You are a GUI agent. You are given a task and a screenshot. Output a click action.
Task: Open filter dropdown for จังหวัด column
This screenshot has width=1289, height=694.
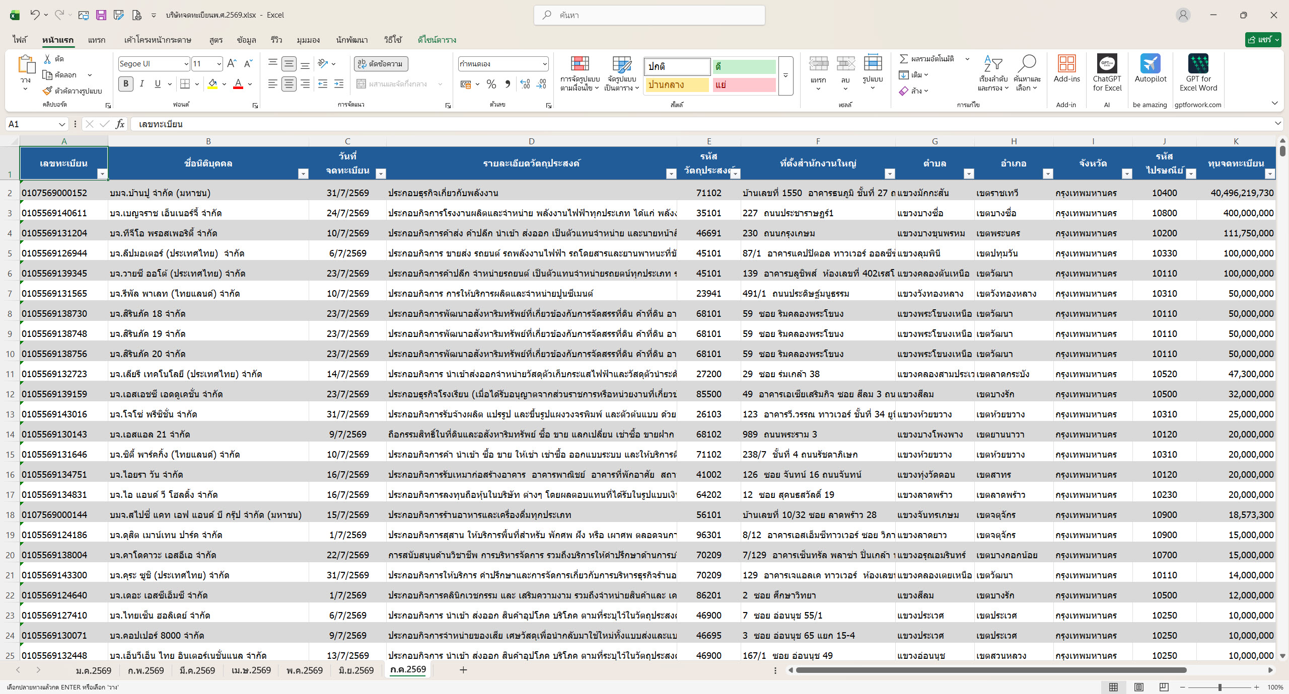[1127, 174]
